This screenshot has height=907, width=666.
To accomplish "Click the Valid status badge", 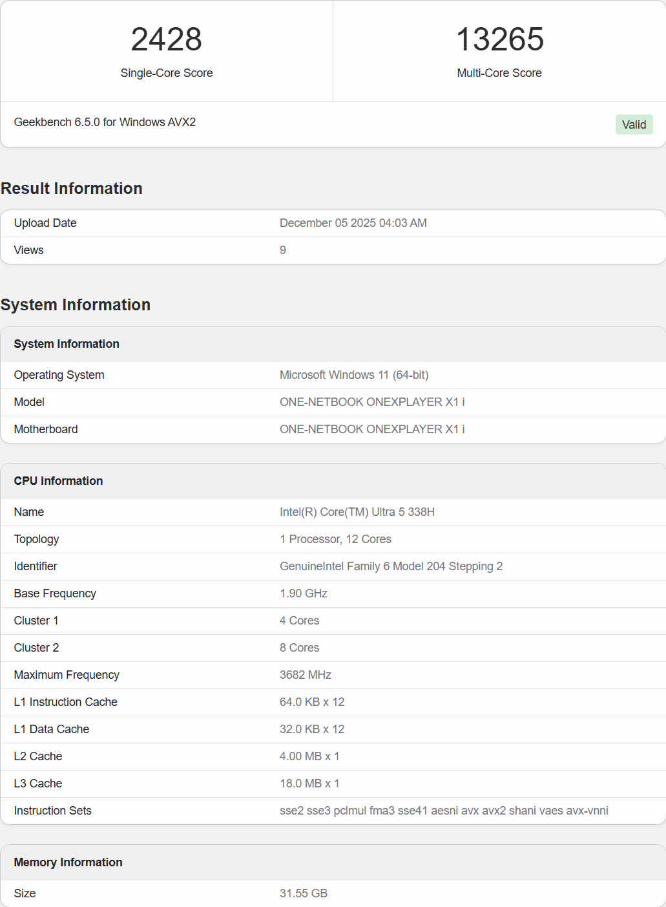I will [634, 124].
